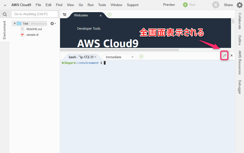Open the preferences gear icon top-right
Image resolution: width=244 pixels, height=153 pixels.
tap(239, 5)
